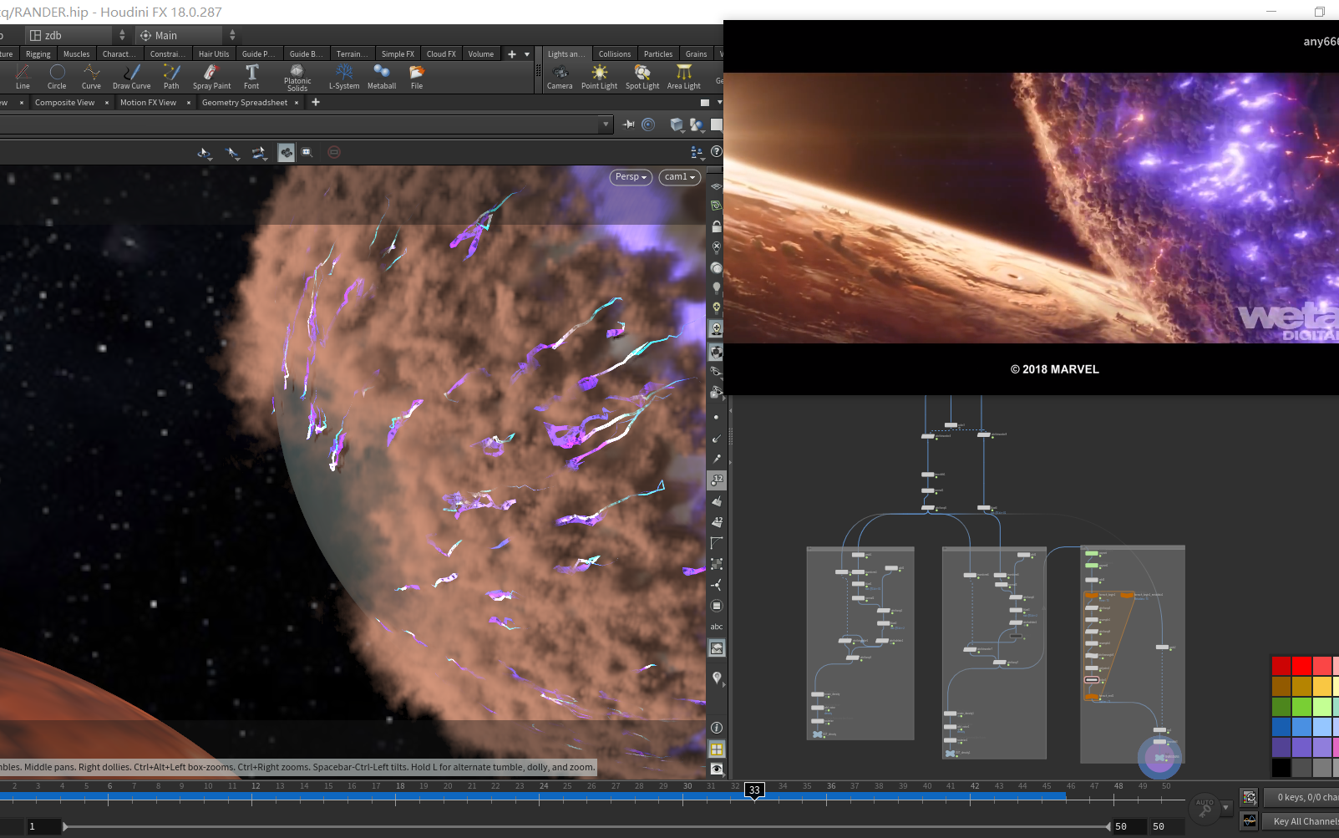Toggle viewport background image display
The image size is (1339, 838).
pos(716,648)
